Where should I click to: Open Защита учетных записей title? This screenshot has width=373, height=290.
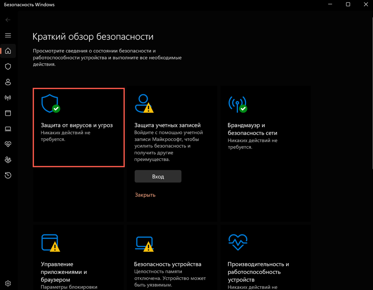click(168, 125)
